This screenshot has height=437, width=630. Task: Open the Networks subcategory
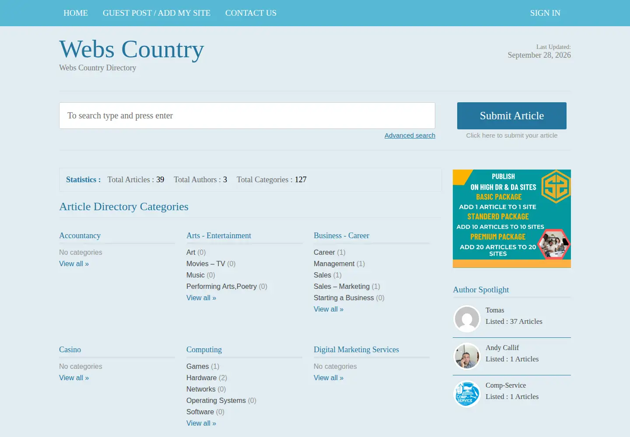201,389
